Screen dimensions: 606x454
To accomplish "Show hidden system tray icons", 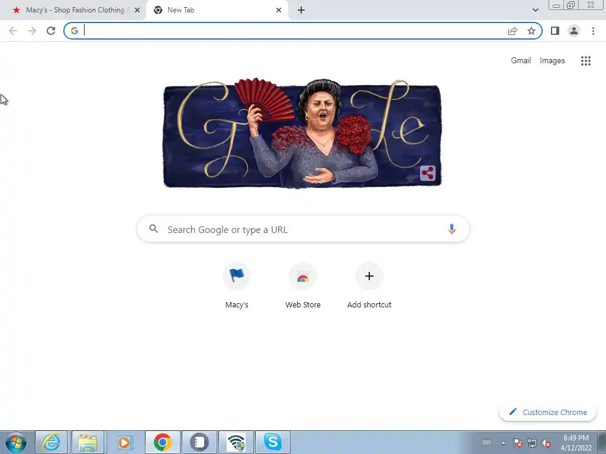I will click(503, 443).
